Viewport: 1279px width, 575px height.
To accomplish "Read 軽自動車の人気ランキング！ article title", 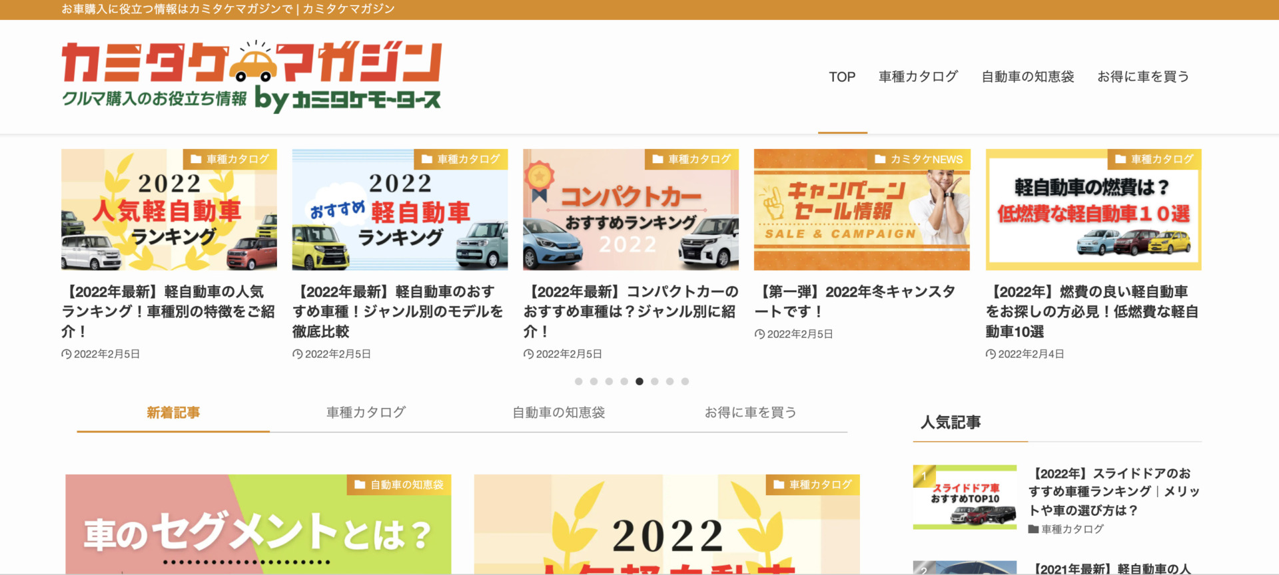I will tap(169, 311).
